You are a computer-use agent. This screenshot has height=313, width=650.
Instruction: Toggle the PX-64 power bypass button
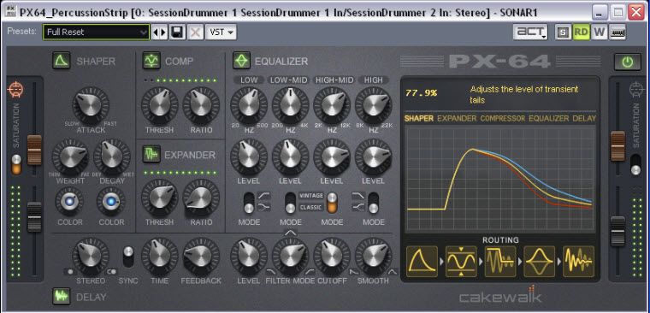click(x=627, y=62)
